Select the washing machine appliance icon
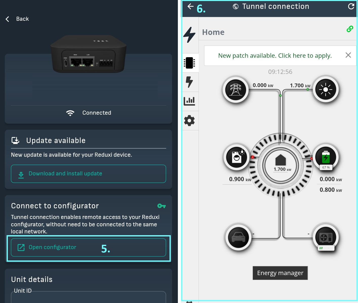The image size is (358, 303). click(237, 157)
